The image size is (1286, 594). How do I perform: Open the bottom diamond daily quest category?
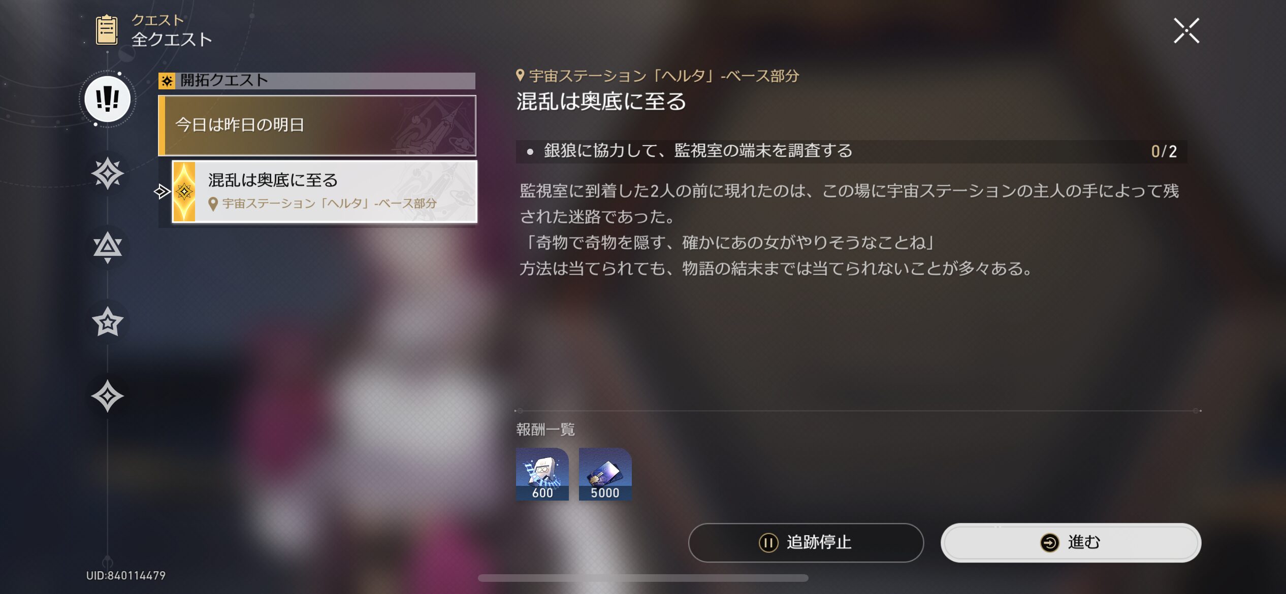click(107, 396)
